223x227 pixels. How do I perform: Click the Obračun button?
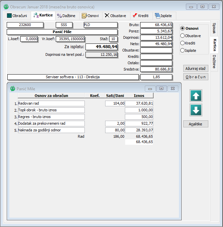point(196,77)
